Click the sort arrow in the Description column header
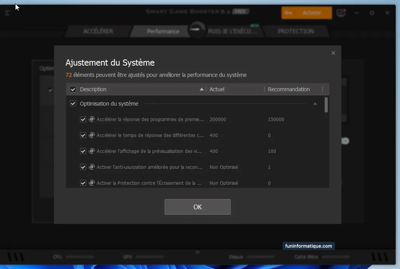400x269 pixels. (202, 89)
